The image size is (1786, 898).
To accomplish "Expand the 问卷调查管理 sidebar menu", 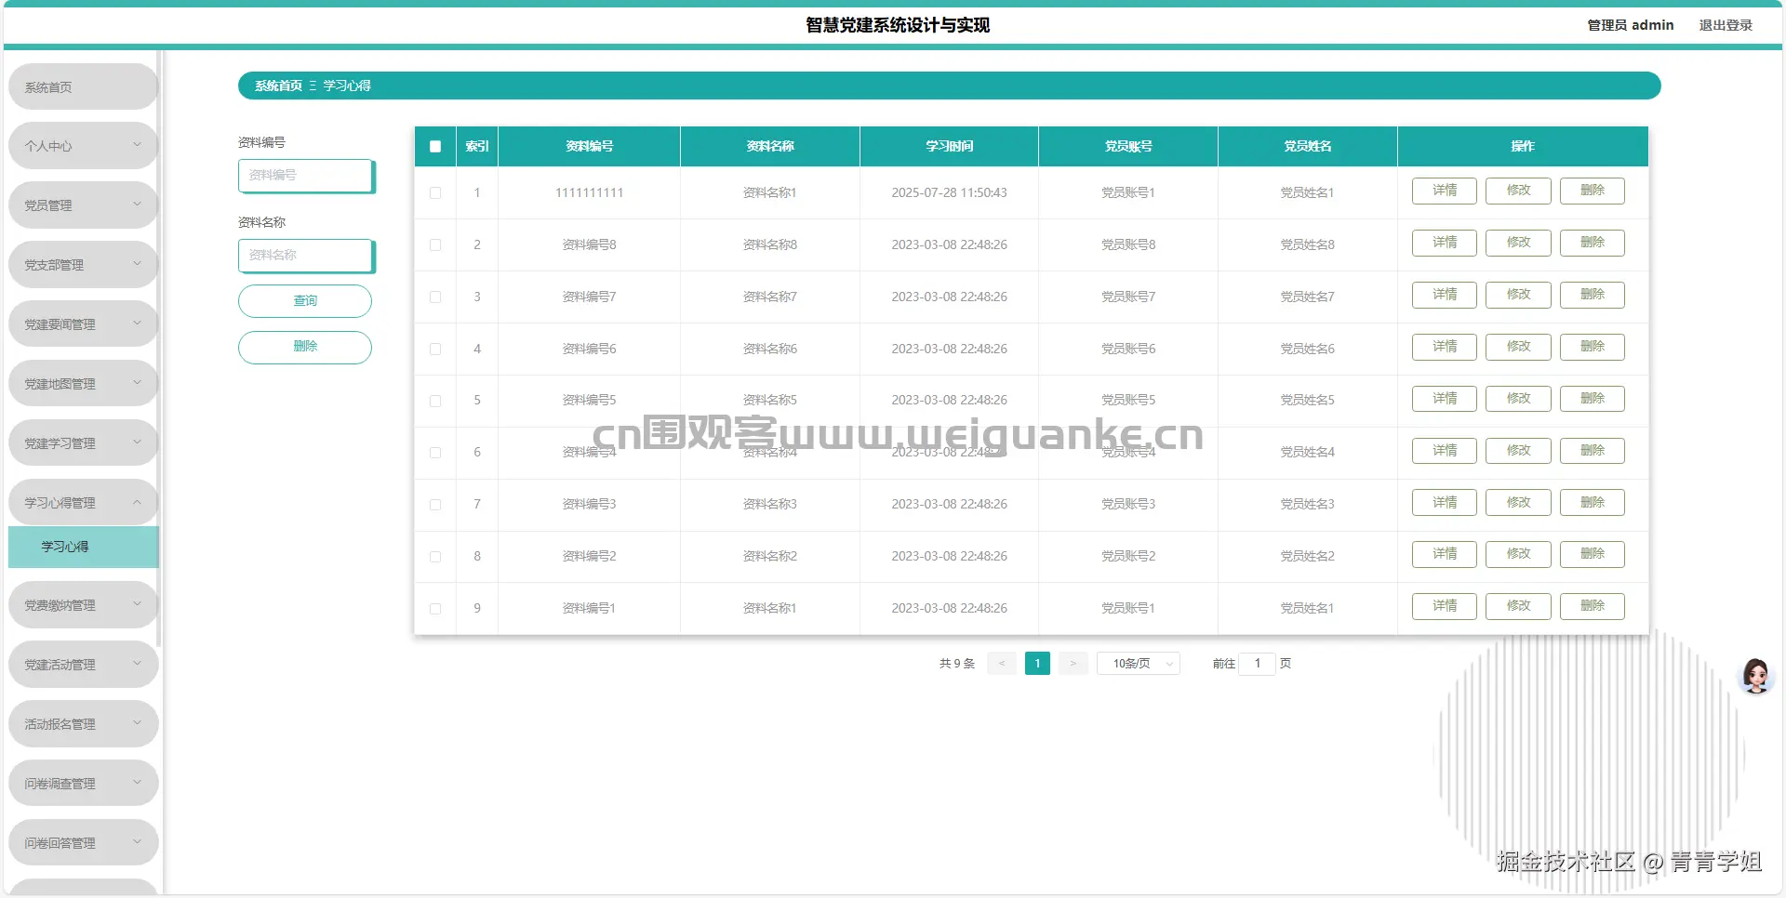I will pos(83,784).
